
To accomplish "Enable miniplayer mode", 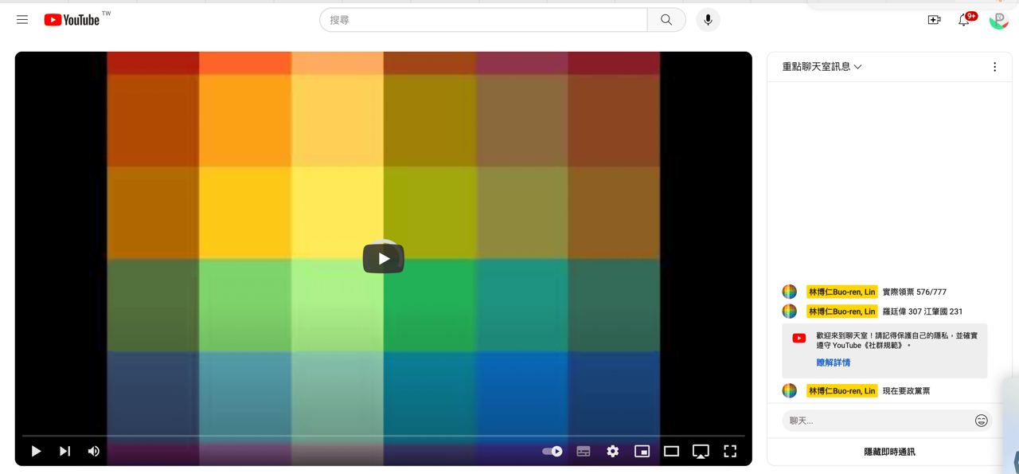I will coord(642,451).
